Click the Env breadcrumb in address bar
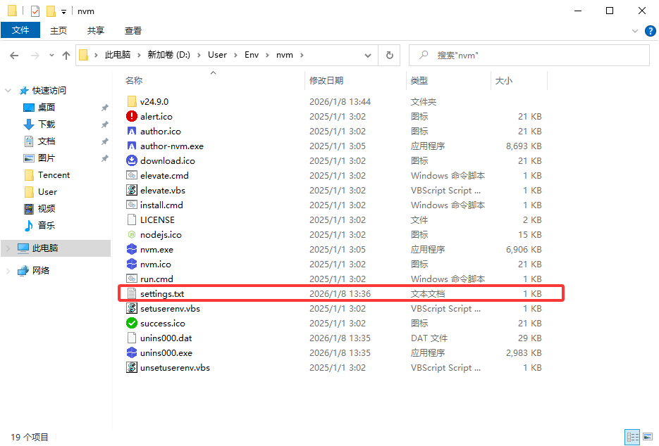659x446 pixels. [x=252, y=55]
